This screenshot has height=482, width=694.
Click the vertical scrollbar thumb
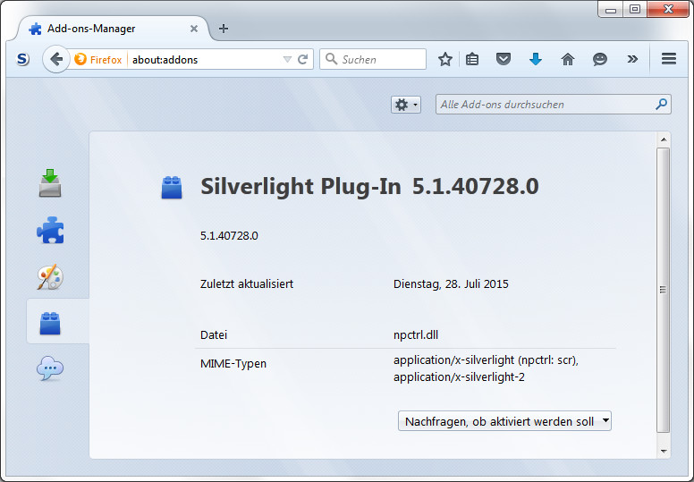click(x=663, y=290)
